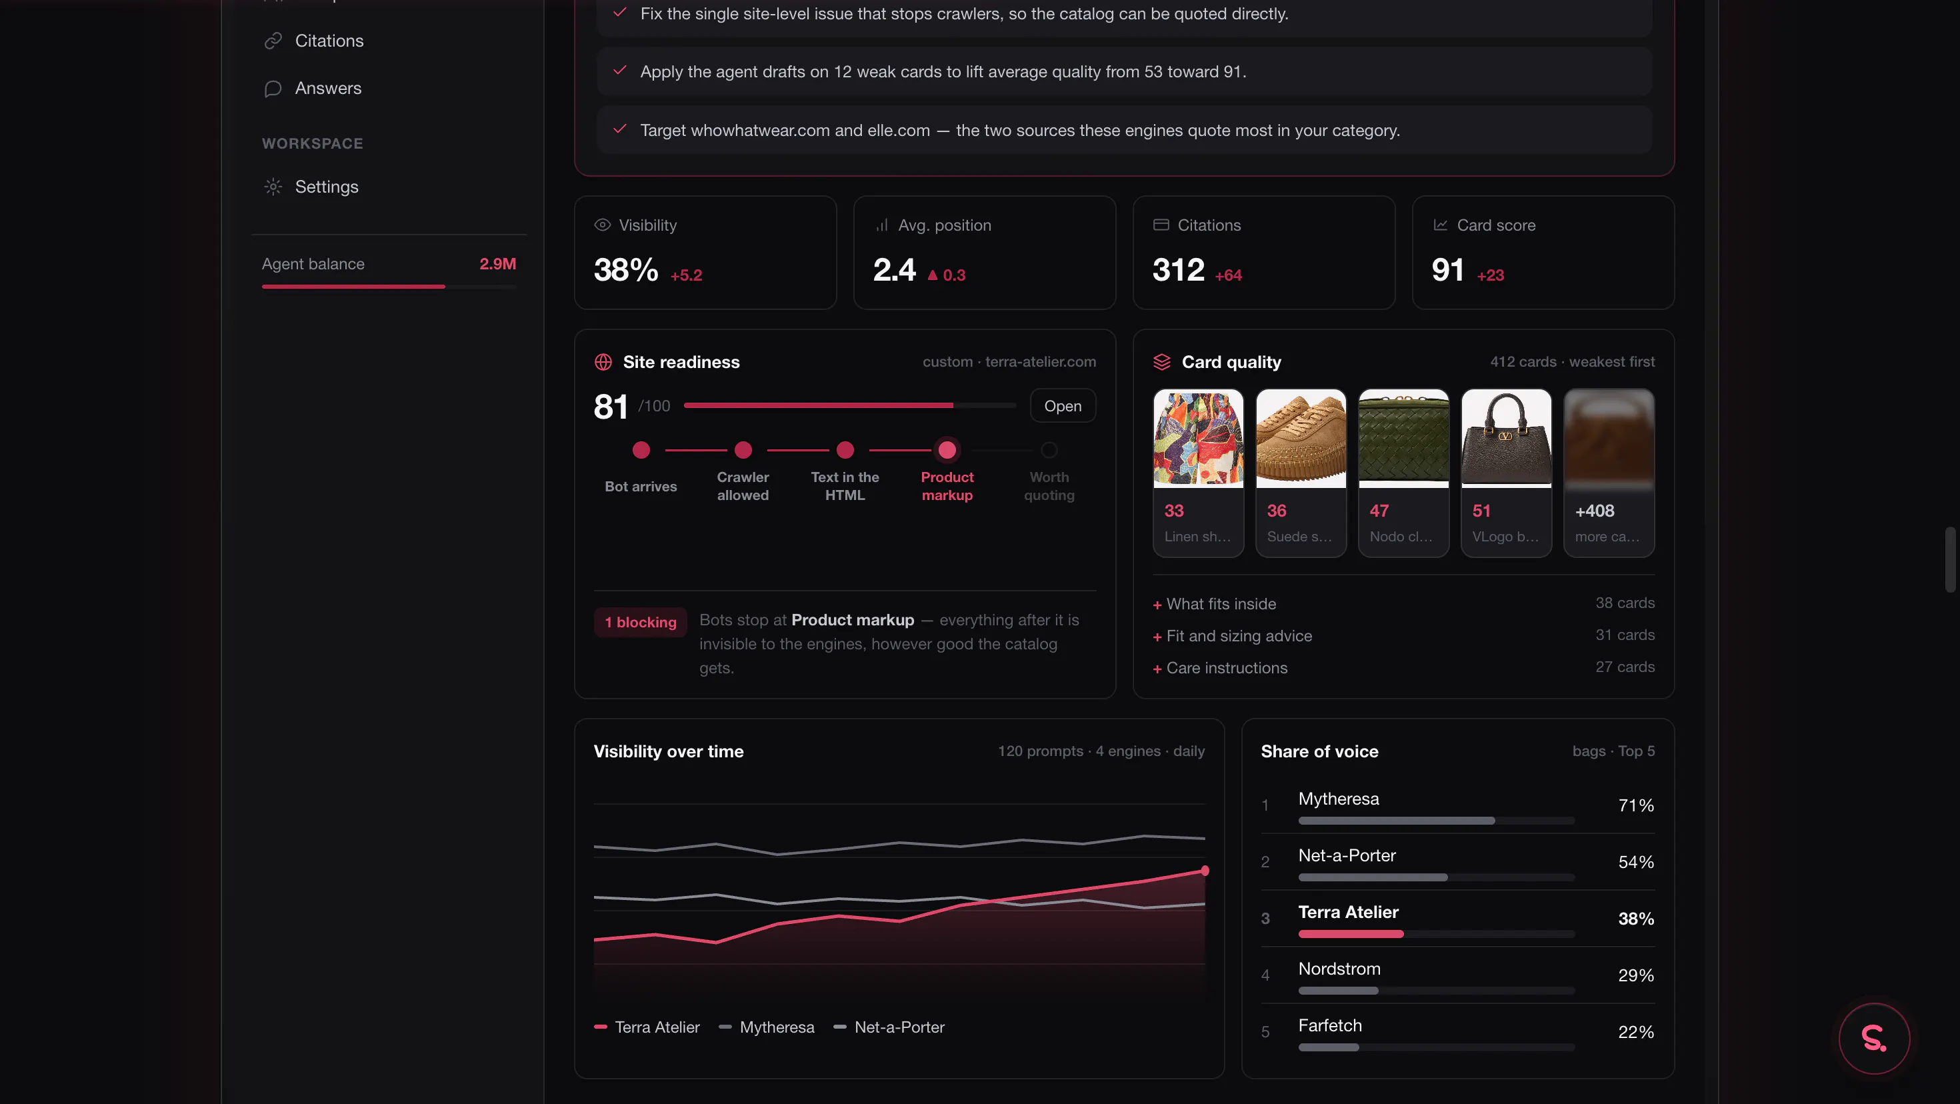Image resolution: width=1960 pixels, height=1104 pixels.
Task: Click the Citations link icon in sidebar
Action: [x=273, y=40]
